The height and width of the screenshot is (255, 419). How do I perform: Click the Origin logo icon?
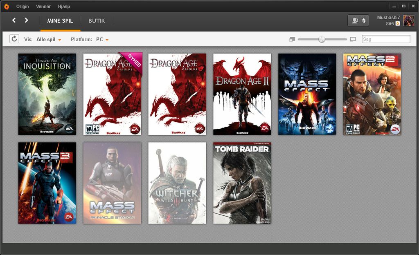click(6, 7)
